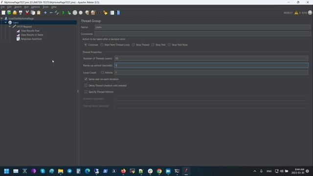This screenshot has height=176, width=313.
Task: Open the Windows Start button
Action: click(x=6, y=171)
